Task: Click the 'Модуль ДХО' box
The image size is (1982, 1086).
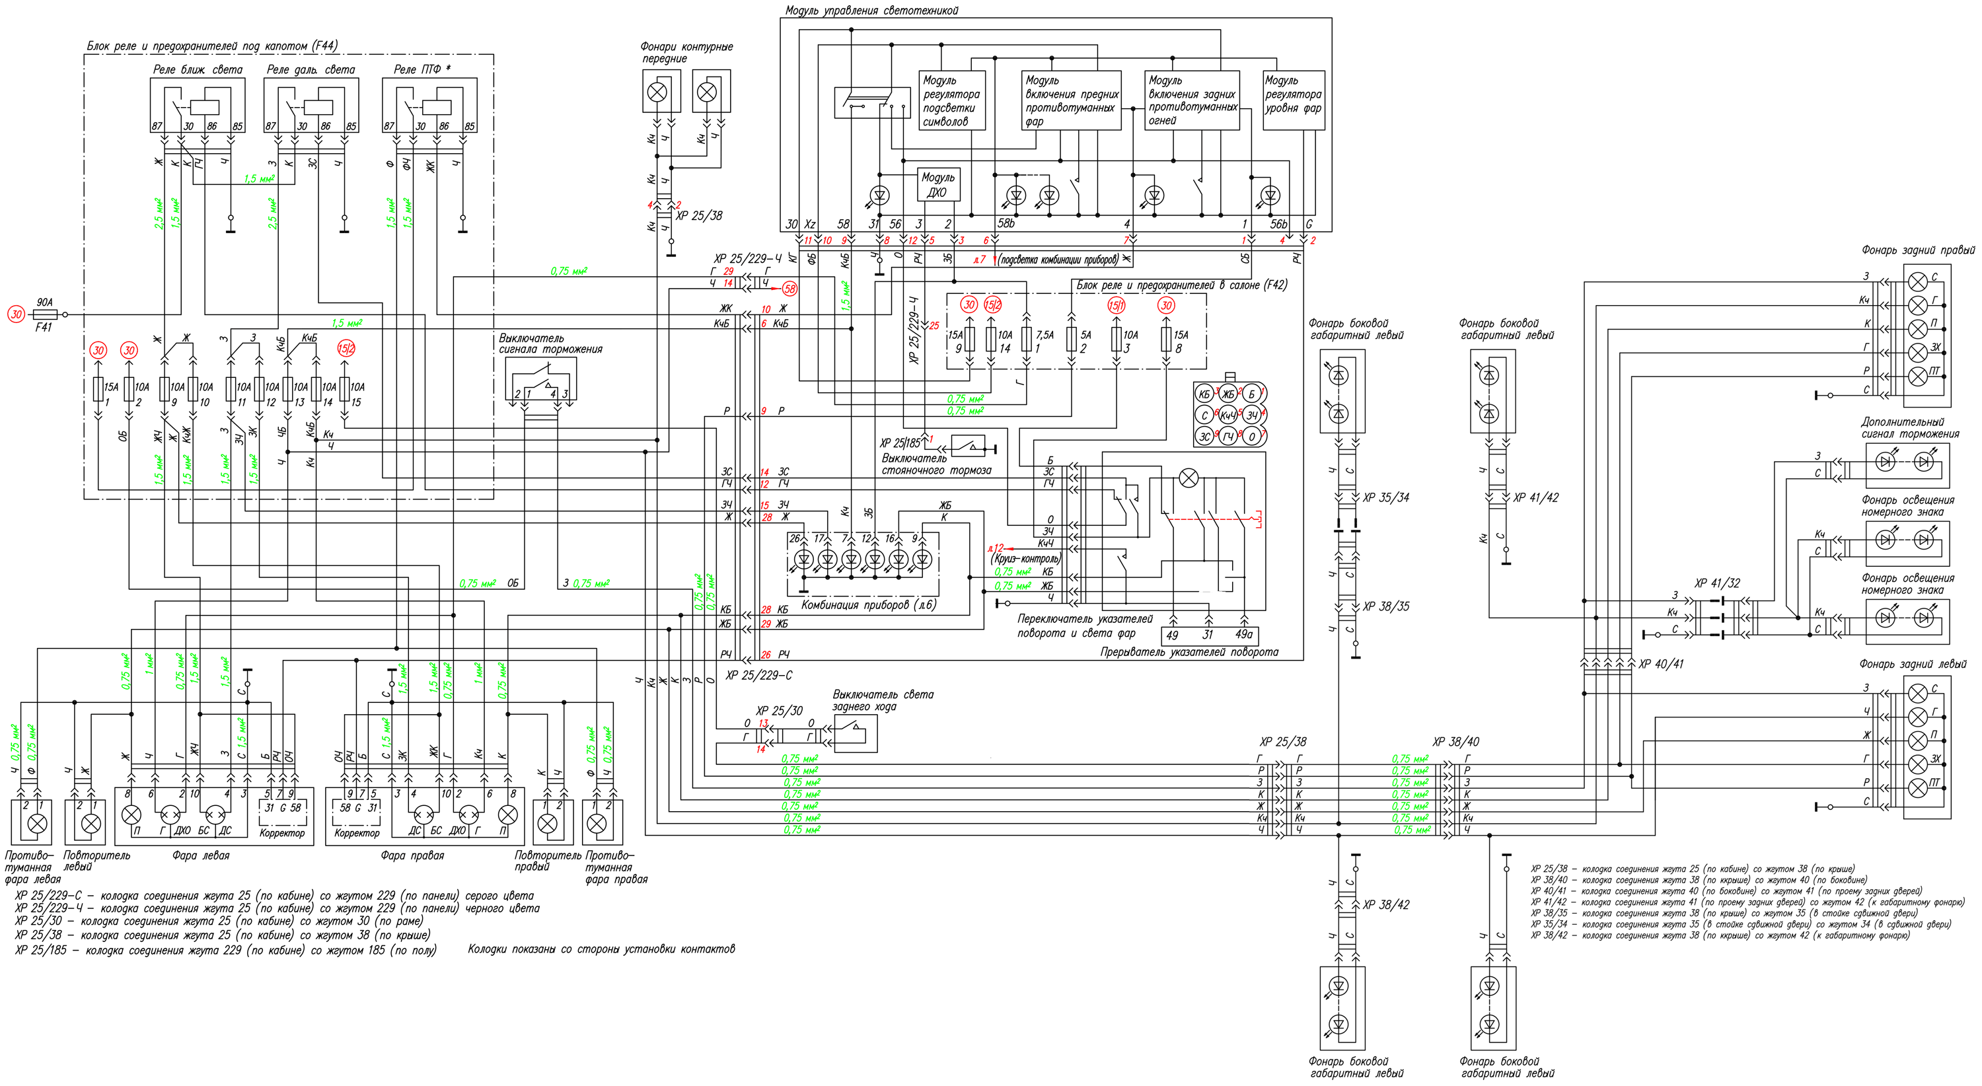Action: coord(938,186)
